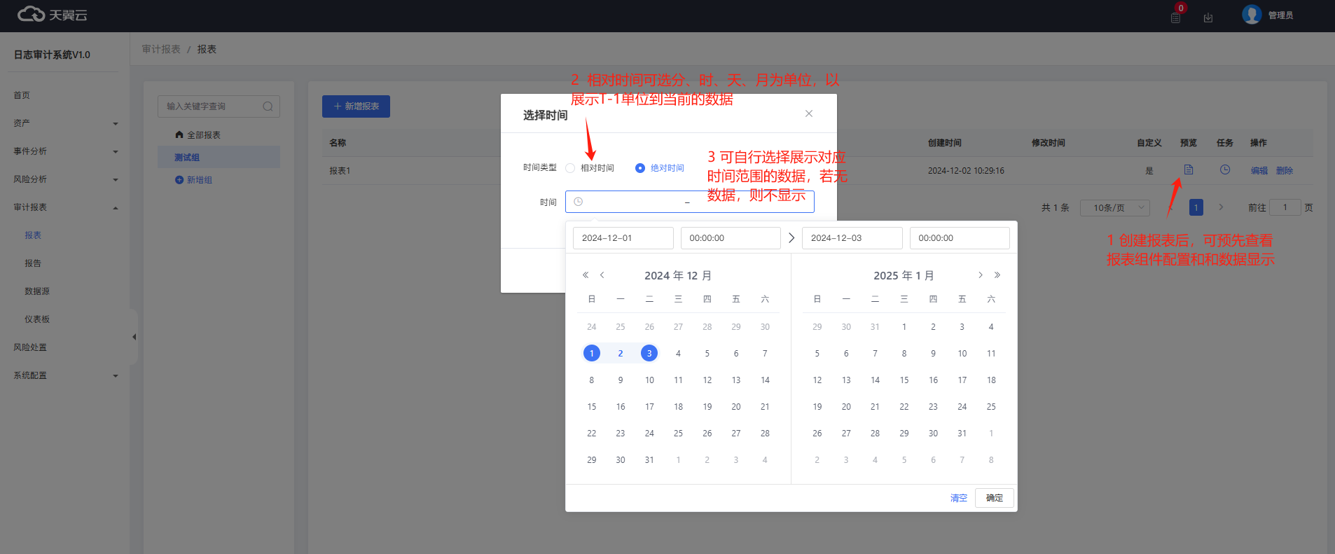Go to next year in calendar

click(x=997, y=275)
